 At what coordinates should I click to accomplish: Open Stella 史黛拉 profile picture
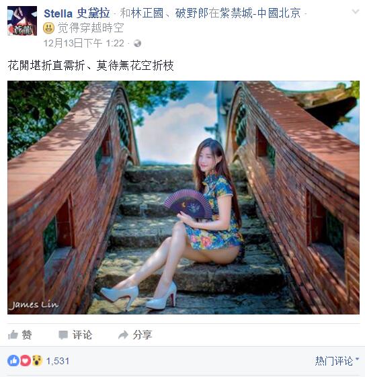pos(22,21)
